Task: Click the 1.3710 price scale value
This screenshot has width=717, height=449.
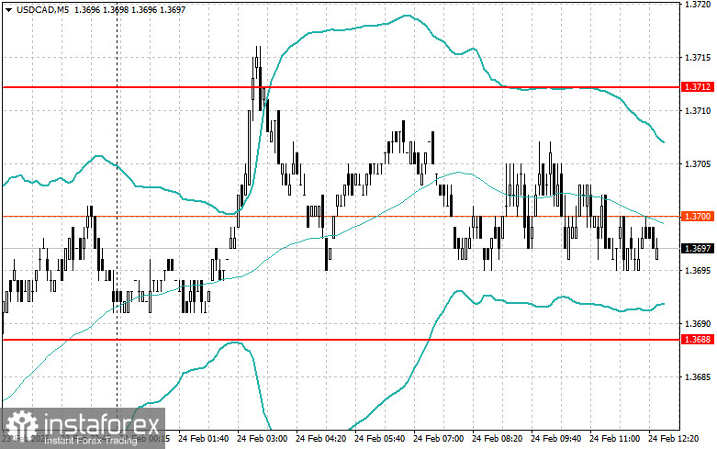Action: point(698,111)
